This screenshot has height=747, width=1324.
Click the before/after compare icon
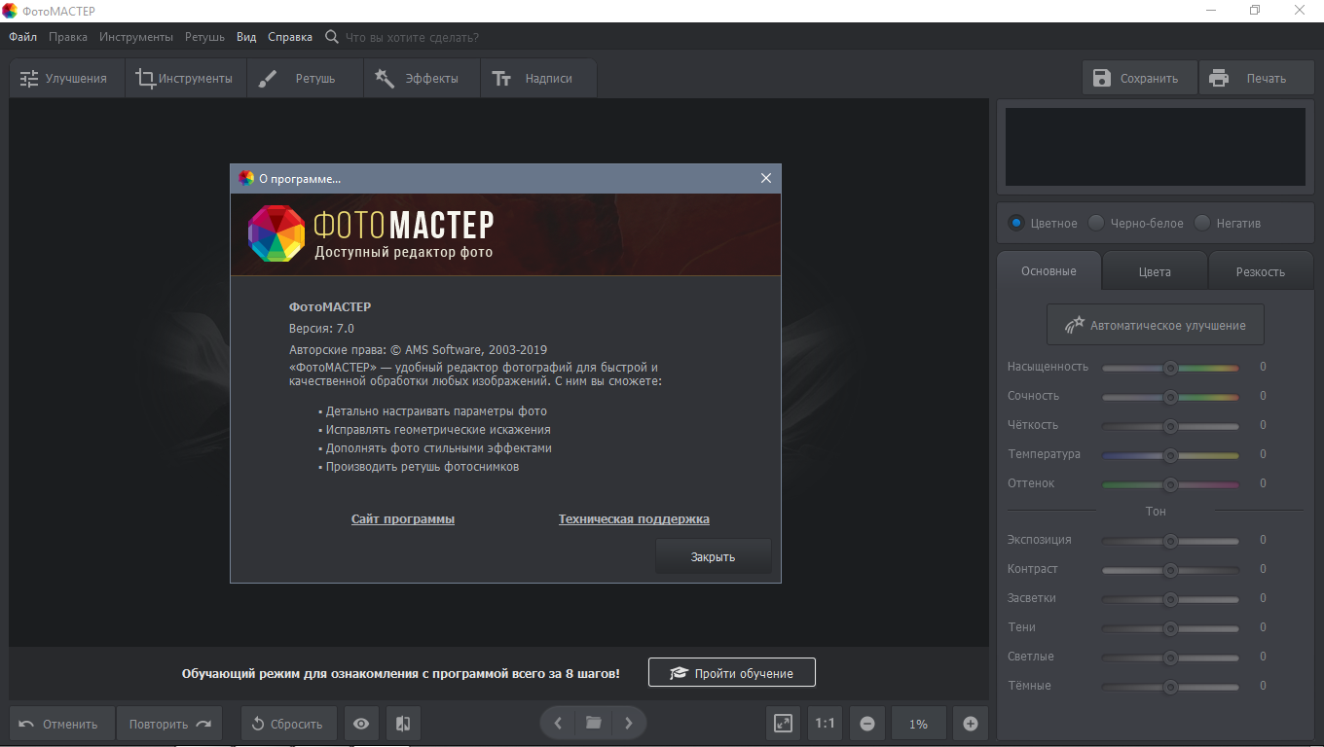click(403, 724)
